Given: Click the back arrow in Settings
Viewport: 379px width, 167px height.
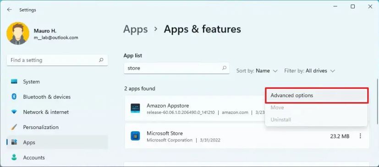Looking at the screenshot, I should point(10,10).
